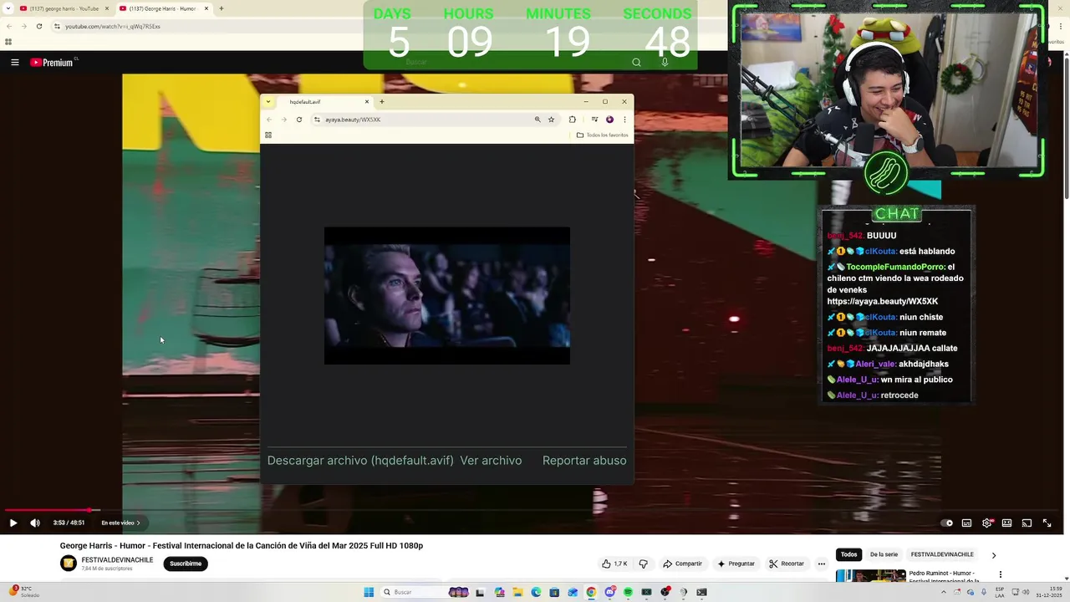Open Spotify from the taskbar
Screen dimensions: 1070x602
(628, 592)
